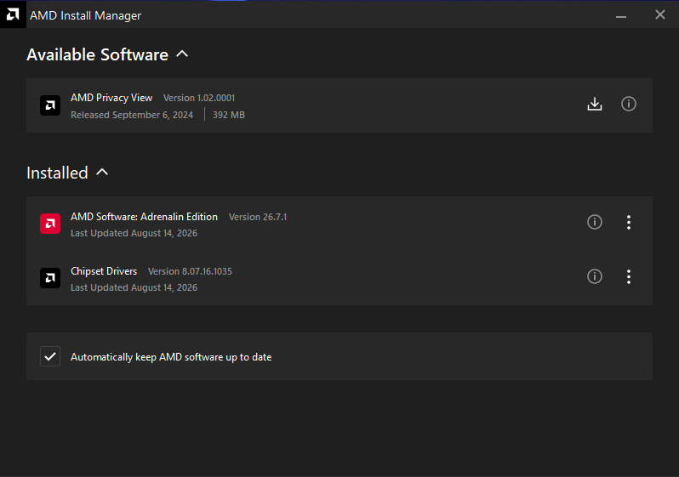Collapse the Installed section
This screenshot has height=477, width=679.
pos(102,173)
